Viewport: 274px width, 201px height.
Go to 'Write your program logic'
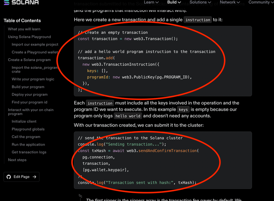(x=33, y=79)
